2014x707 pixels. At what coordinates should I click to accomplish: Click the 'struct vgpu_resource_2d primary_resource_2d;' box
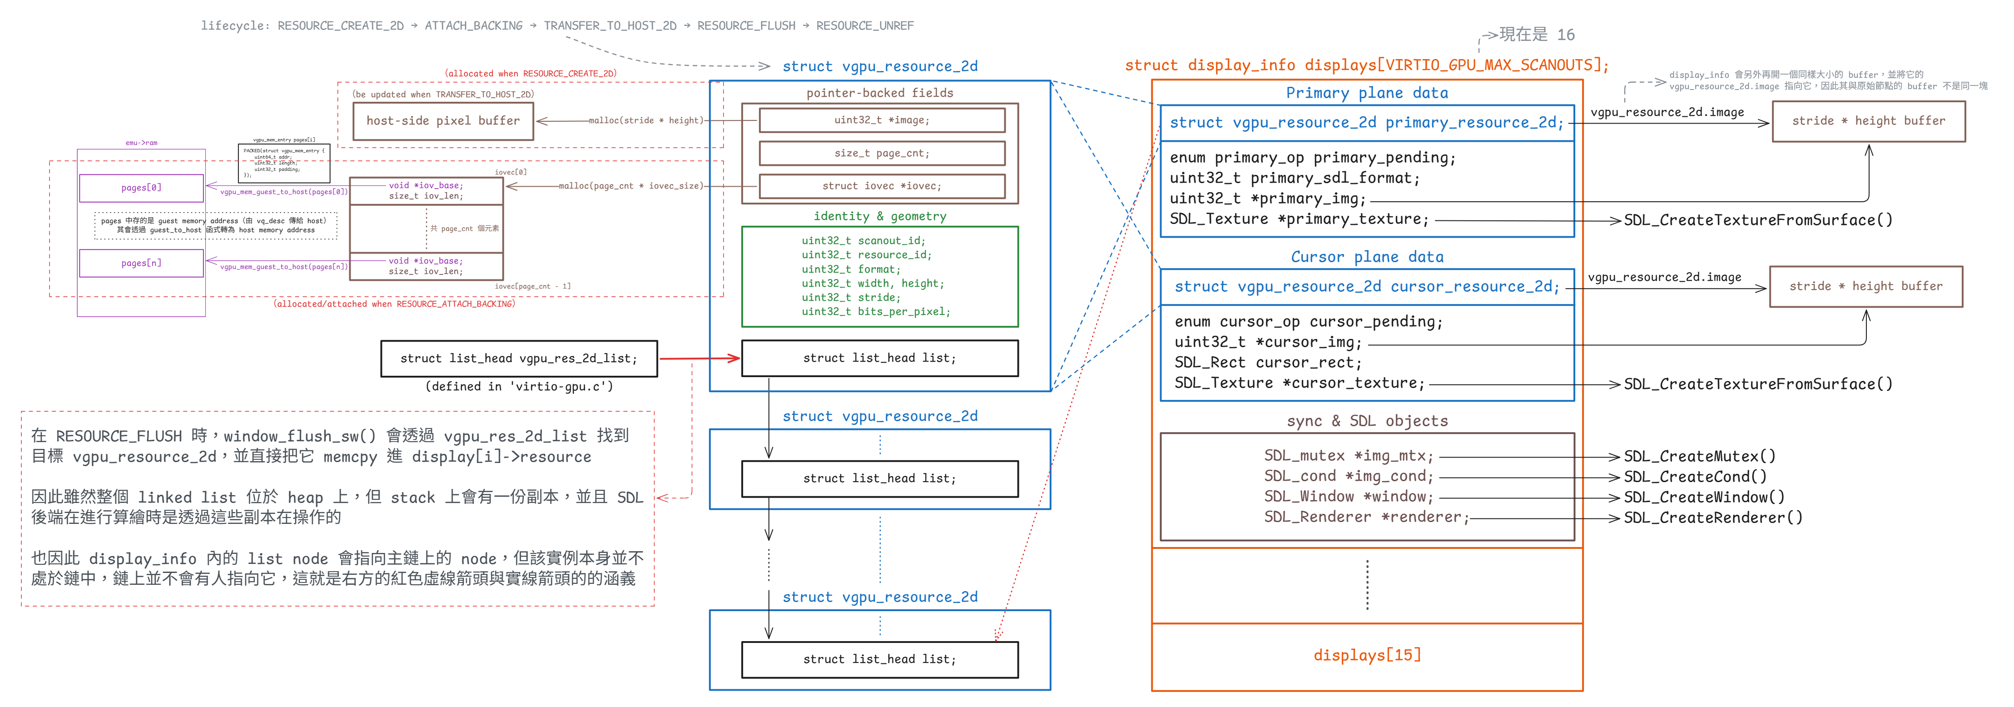tap(1367, 123)
